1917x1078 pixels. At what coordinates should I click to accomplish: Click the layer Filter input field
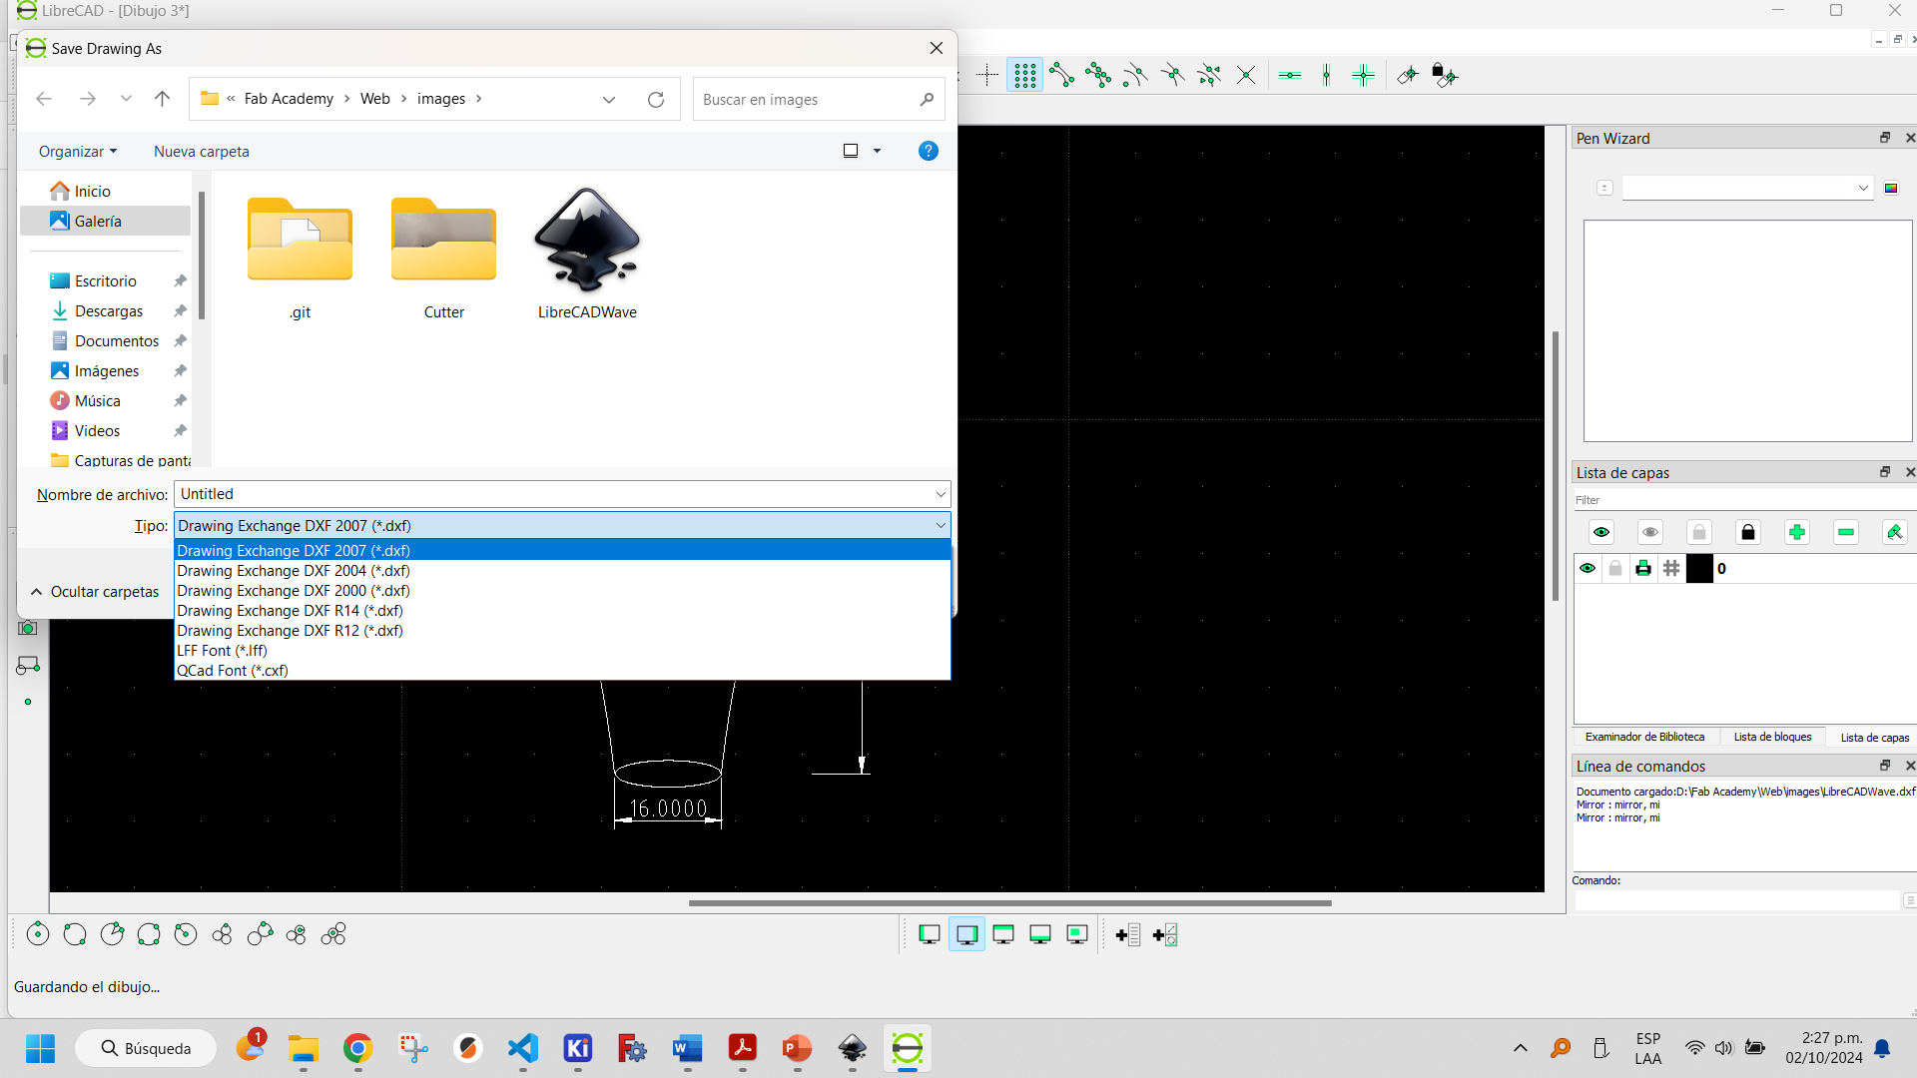pyautogui.click(x=1742, y=500)
